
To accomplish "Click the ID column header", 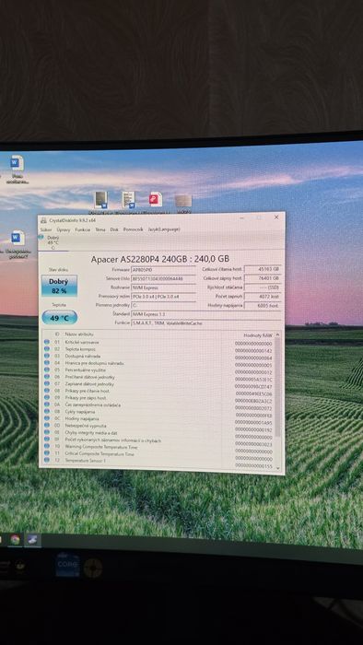I will coord(57,334).
